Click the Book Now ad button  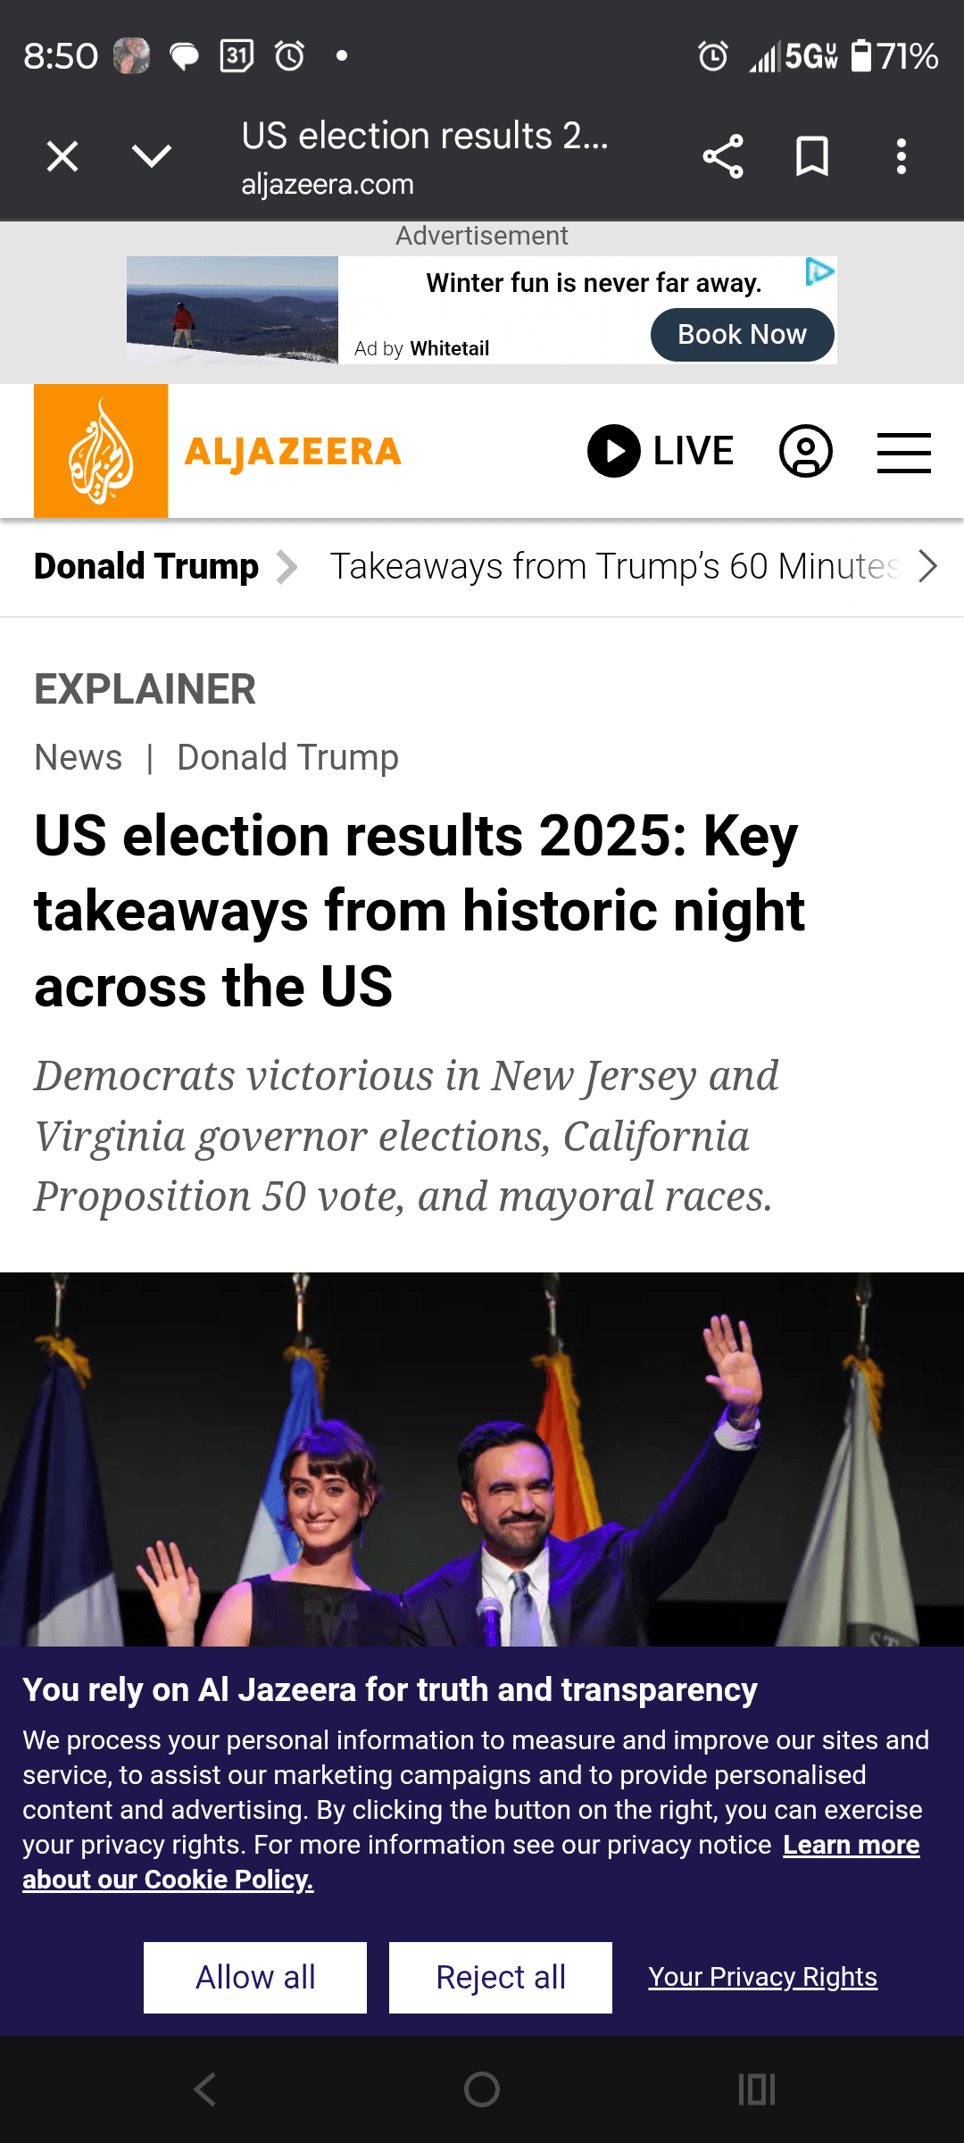coord(742,335)
